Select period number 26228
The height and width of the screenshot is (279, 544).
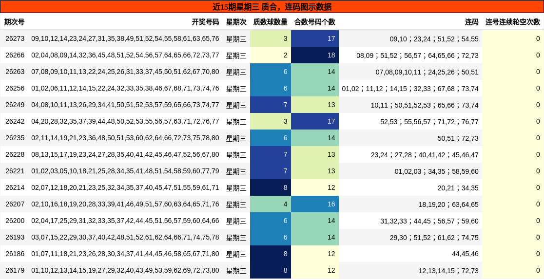click(x=15, y=154)
